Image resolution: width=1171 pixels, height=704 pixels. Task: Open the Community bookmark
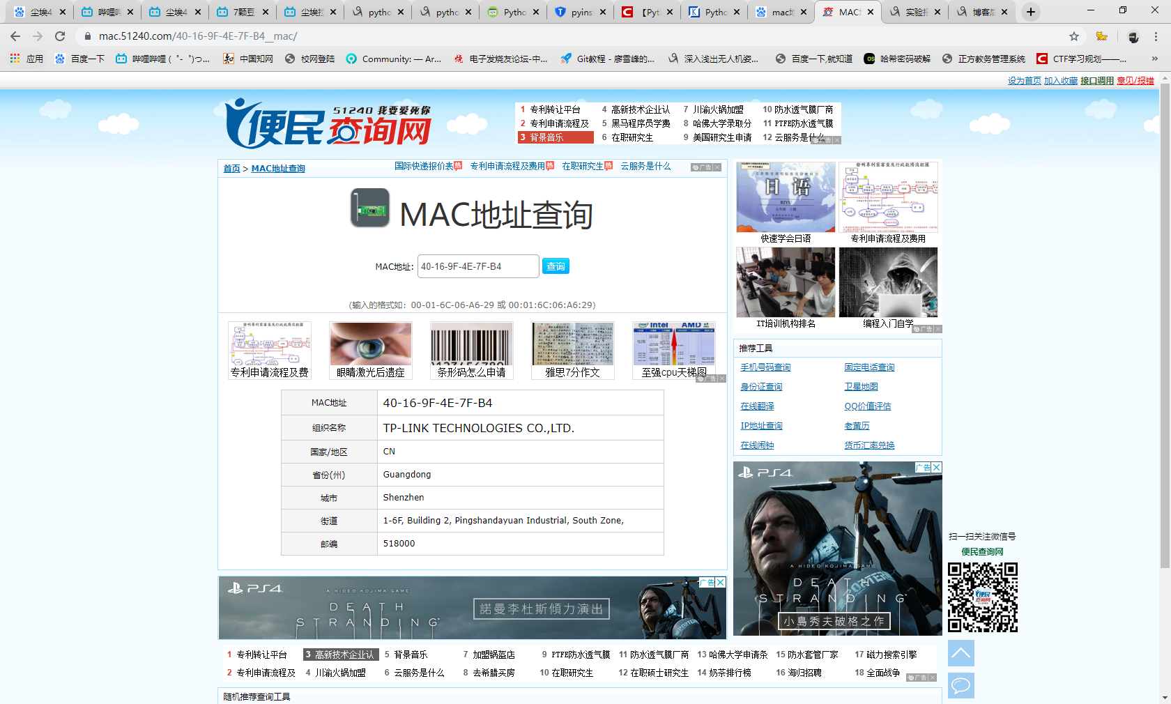click(x=394, y=59)
